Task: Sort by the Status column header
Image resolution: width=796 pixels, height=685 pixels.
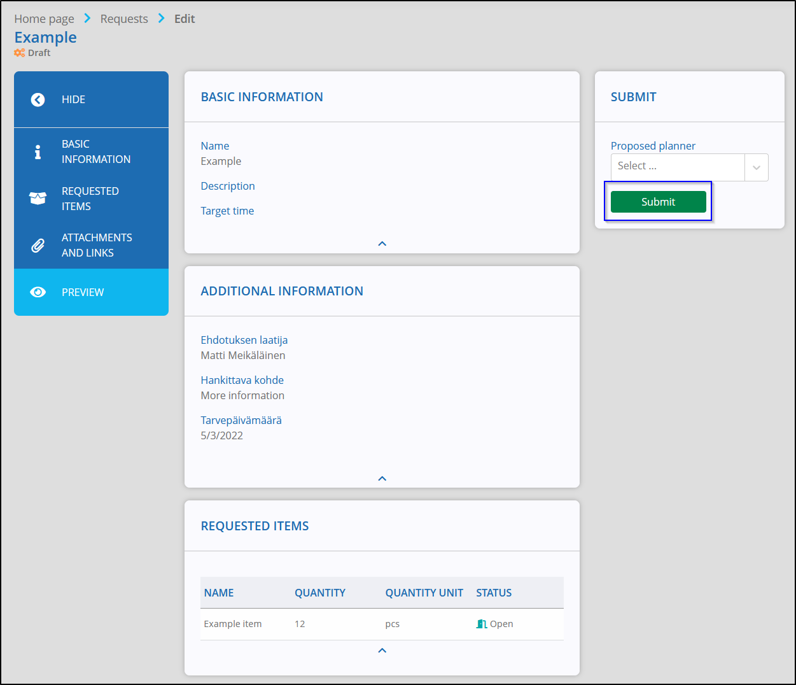Action: coord(494,593)
